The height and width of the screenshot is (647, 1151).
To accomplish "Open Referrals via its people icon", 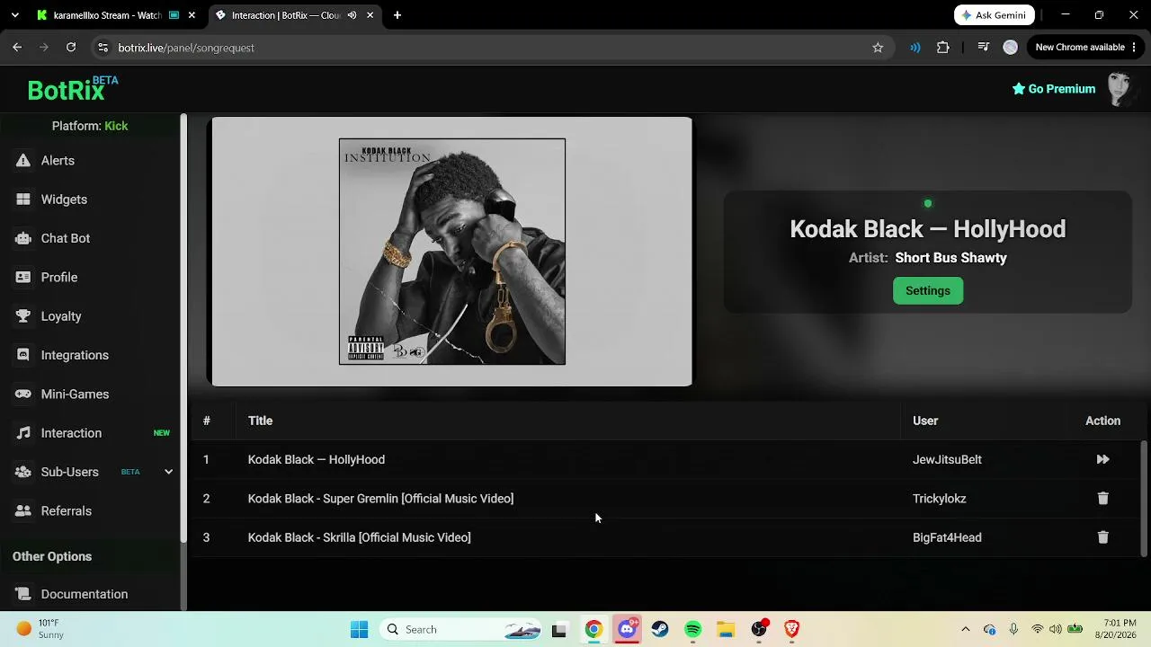I will click(x=23, y=511).
